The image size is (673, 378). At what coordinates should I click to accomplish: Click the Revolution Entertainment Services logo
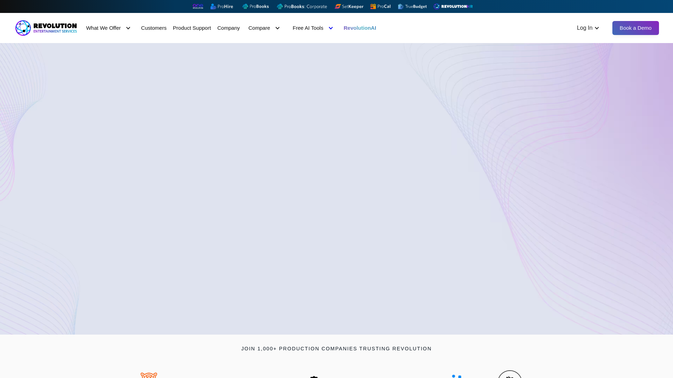tap(46, 28)
